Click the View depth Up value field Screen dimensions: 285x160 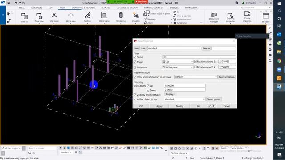pos(185,86)
